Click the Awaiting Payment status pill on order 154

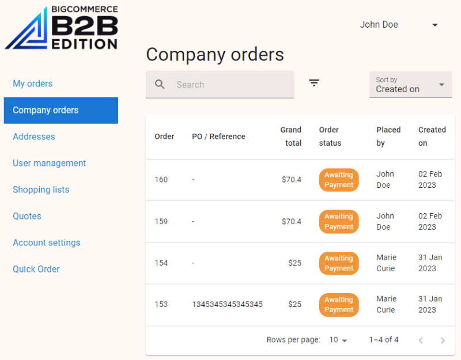click(x=338, y=263)
